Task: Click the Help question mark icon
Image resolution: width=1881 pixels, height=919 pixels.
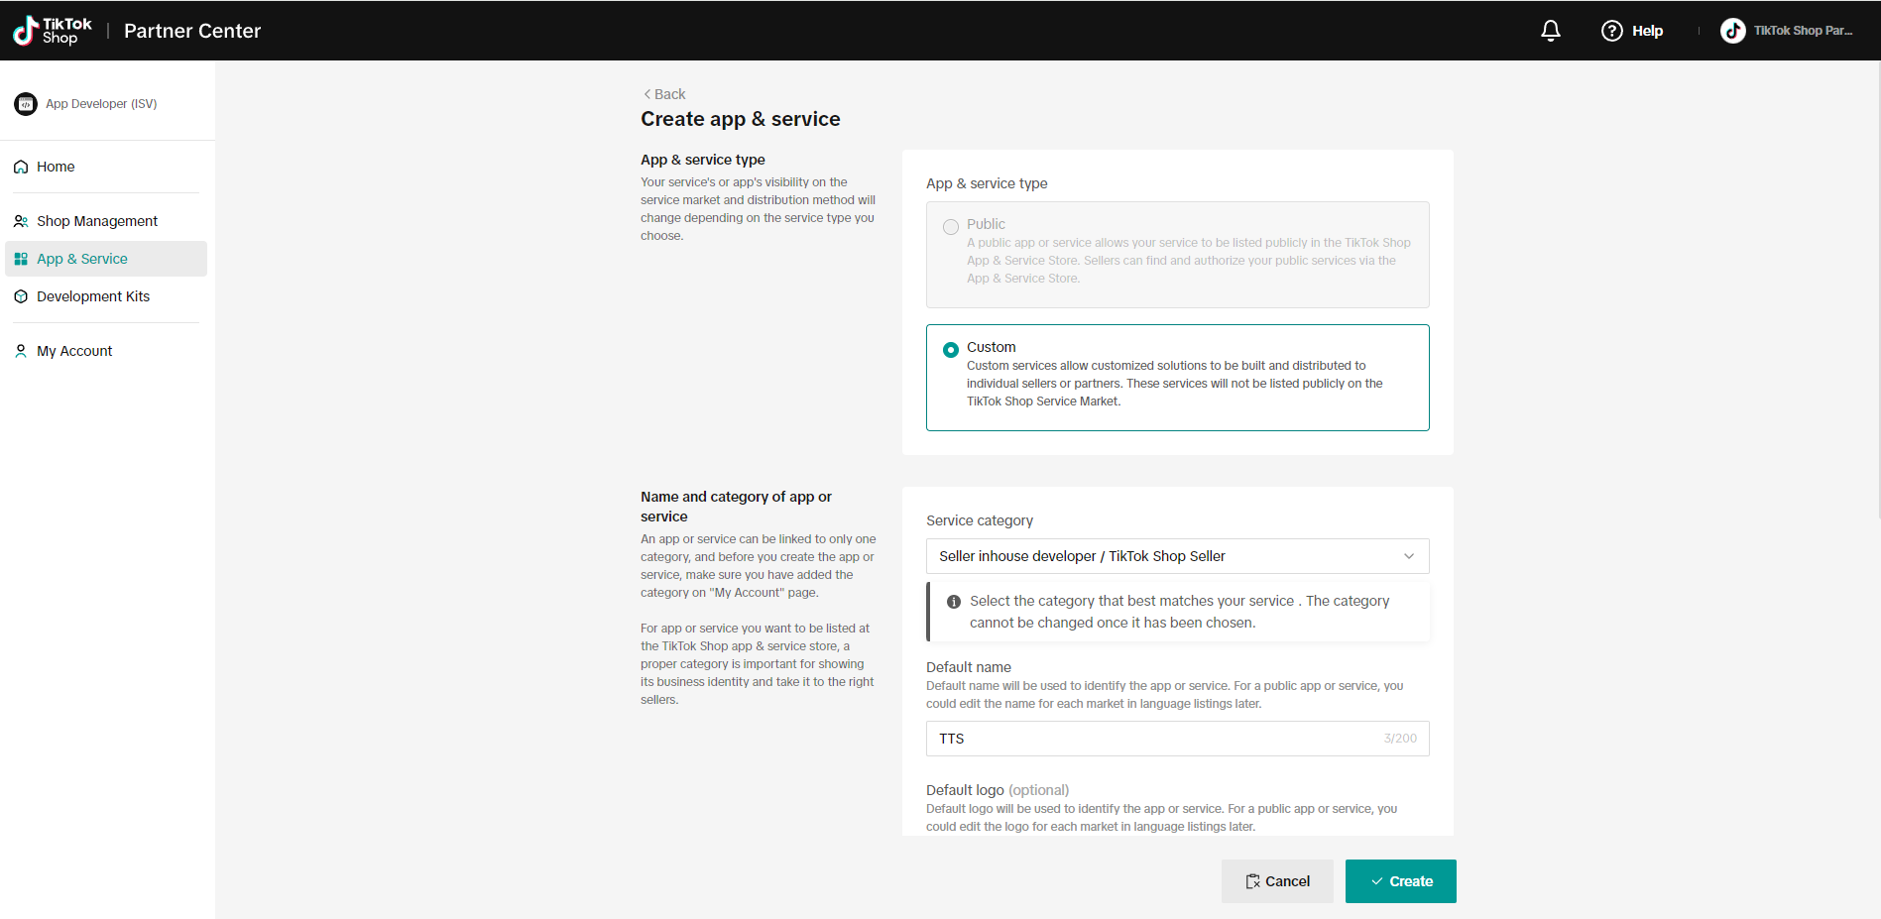Action: click(x=1611, y=31)
